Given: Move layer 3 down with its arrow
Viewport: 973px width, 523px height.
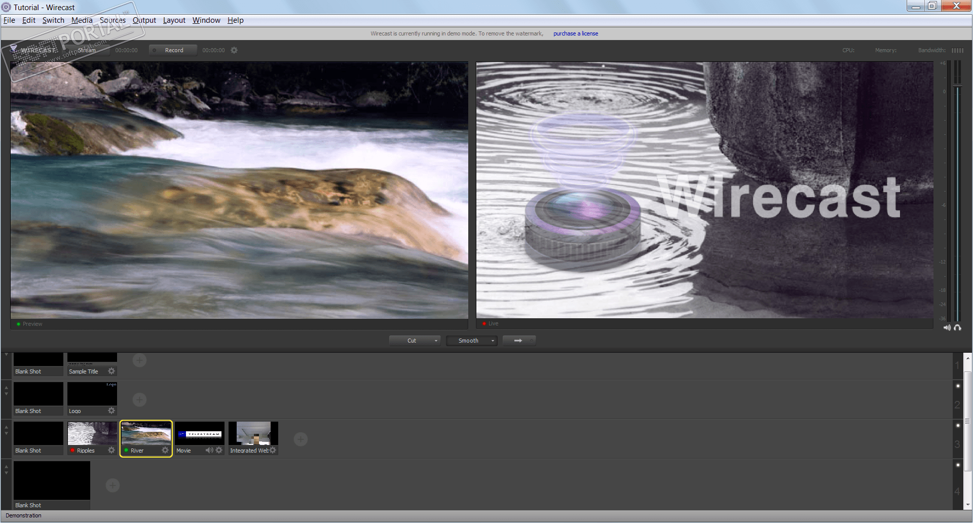Looking at the screenshot, I should coord(7,433).
